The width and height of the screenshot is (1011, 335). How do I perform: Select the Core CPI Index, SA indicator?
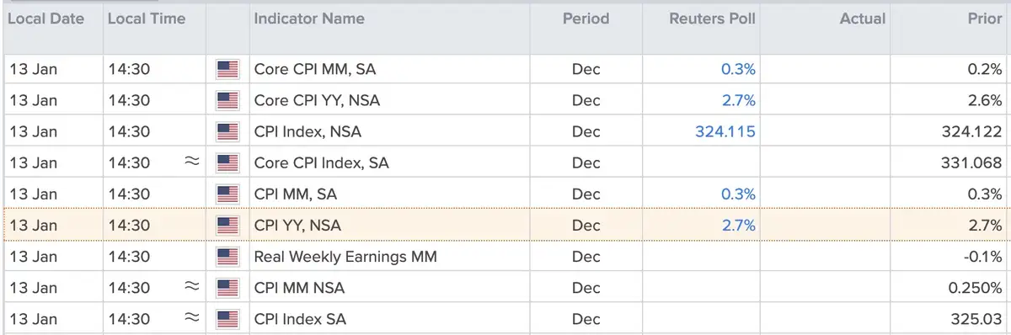(x=322, y=162)
